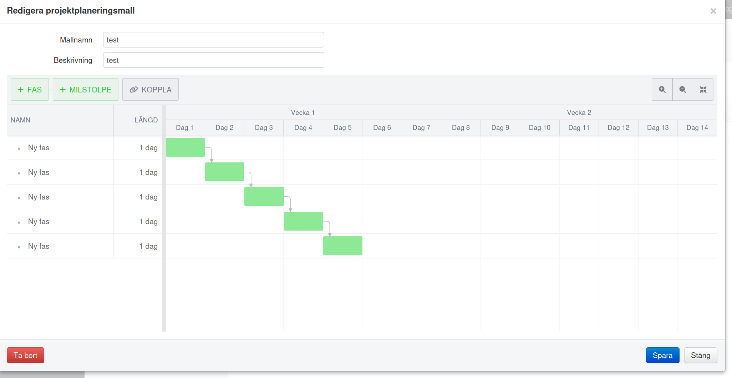
Task: Add a milestone with MILSTOLPE button
Action: [x=86, y=90]
